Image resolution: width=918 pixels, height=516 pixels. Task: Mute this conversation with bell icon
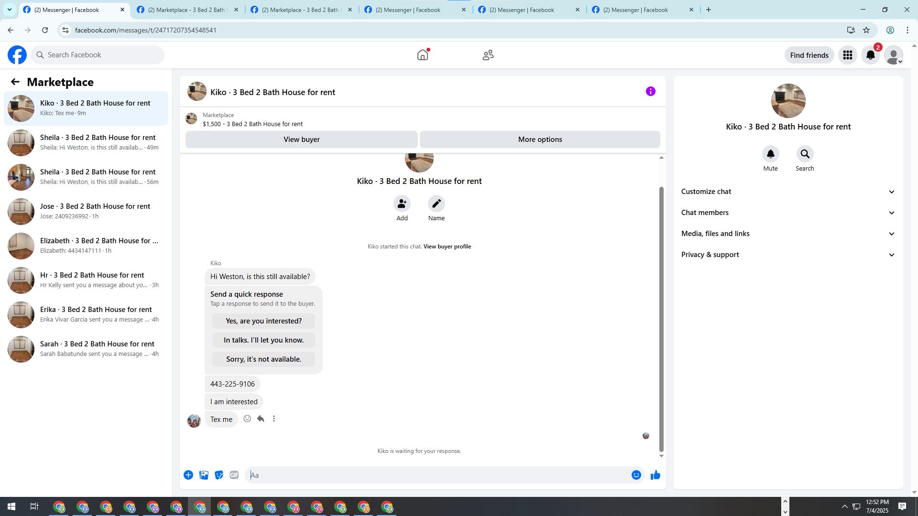(x=770, y=154)
